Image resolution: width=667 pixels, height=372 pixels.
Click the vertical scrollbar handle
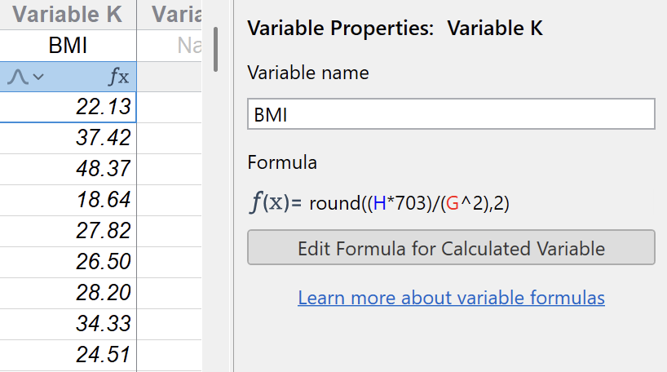[x=215, y=49]
